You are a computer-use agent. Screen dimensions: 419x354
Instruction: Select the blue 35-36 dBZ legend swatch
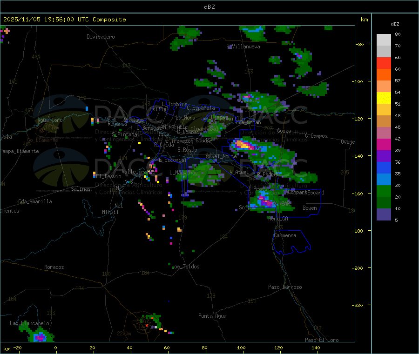tap(384, 167)
